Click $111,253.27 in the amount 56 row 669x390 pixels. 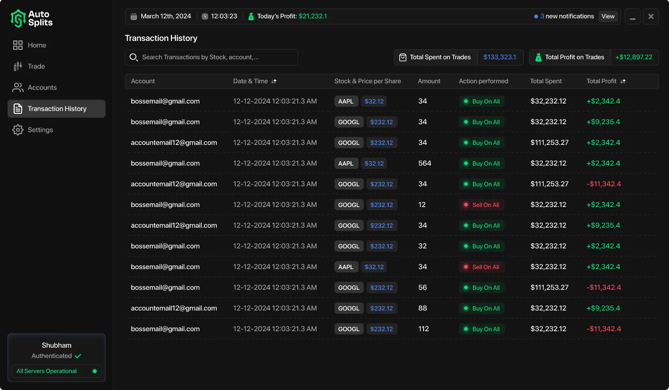click(x=549, y=287)
